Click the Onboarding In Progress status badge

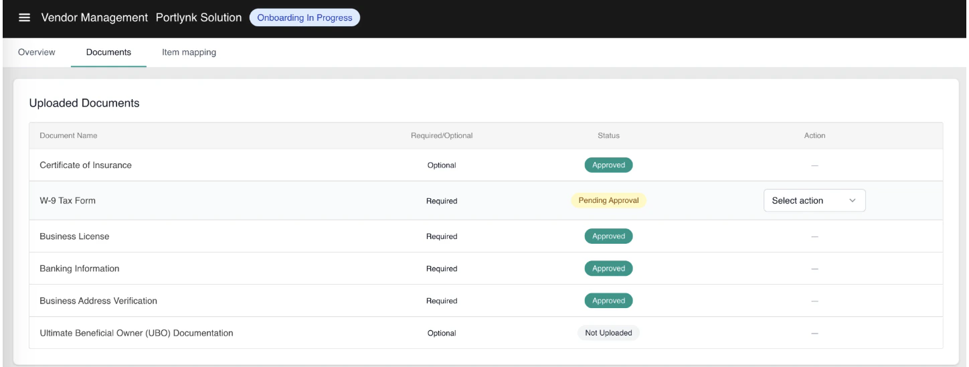[x=304, y=17]
